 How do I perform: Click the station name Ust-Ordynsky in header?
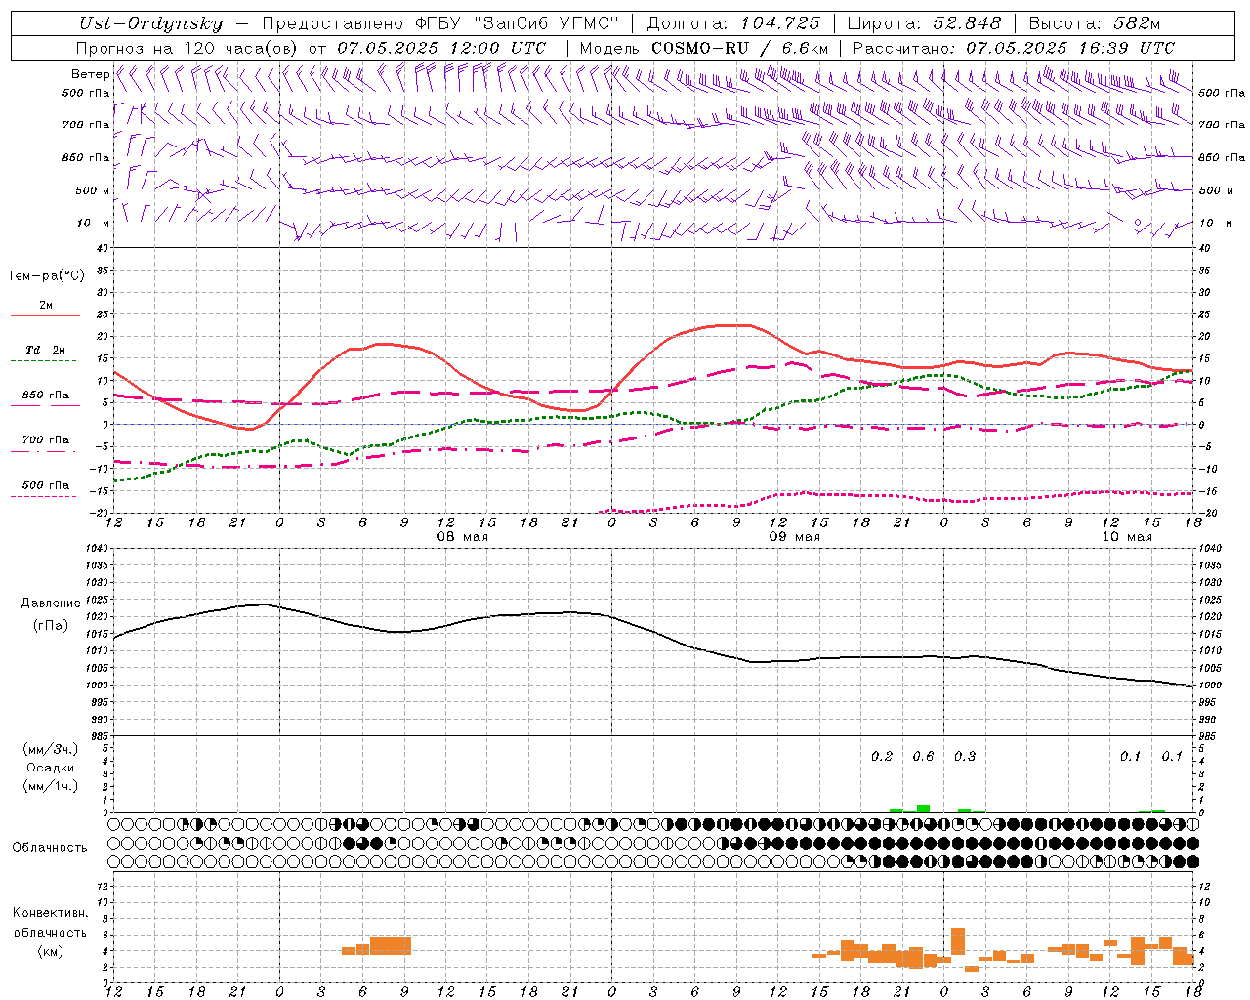tap(150, 23)
